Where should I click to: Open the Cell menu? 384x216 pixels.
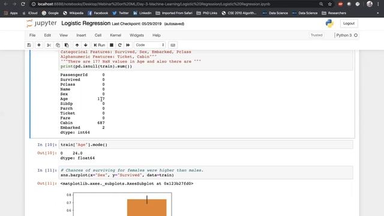coord(98,35)
